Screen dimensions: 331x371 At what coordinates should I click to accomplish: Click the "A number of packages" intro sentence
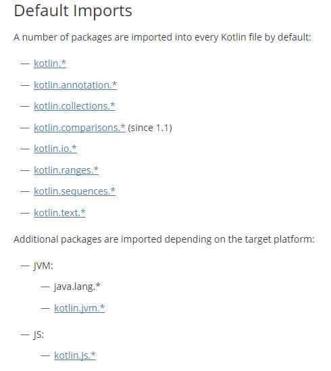point(162,37)
